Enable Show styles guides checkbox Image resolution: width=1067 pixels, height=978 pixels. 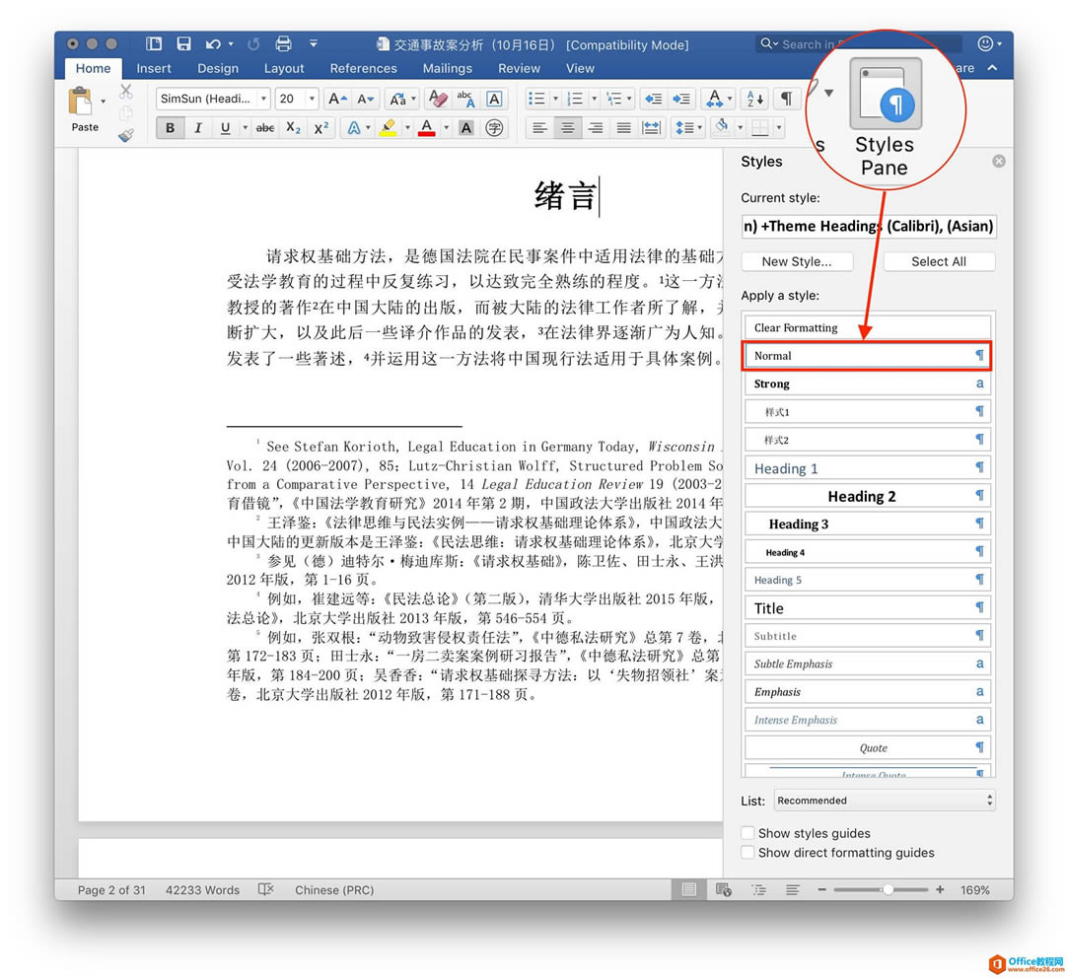click(x=748, y=833)
